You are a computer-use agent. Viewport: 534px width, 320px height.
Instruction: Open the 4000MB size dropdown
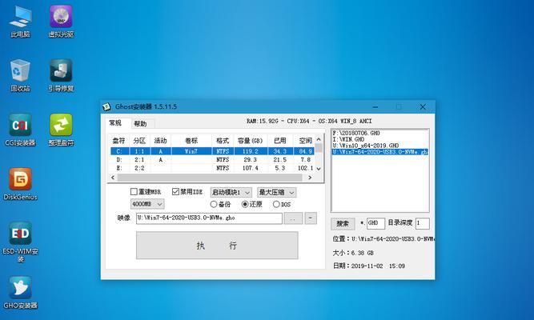coord(149,204)
